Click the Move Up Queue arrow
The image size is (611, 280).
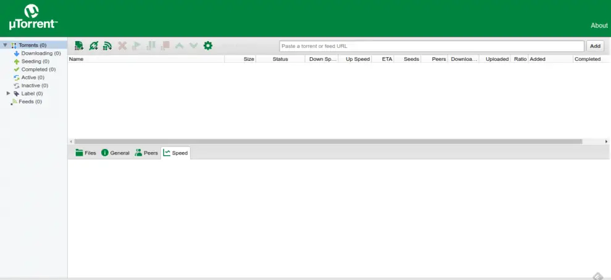coord(180,46)
